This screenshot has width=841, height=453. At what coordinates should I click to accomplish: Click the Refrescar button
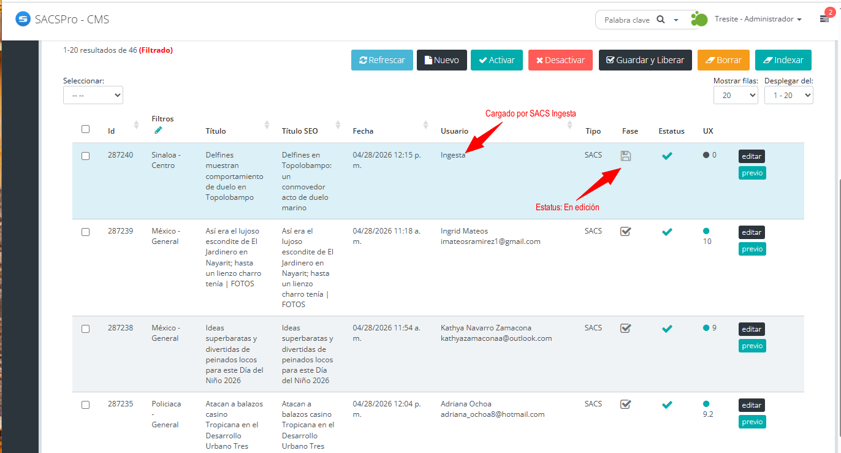tap(382, 60)
